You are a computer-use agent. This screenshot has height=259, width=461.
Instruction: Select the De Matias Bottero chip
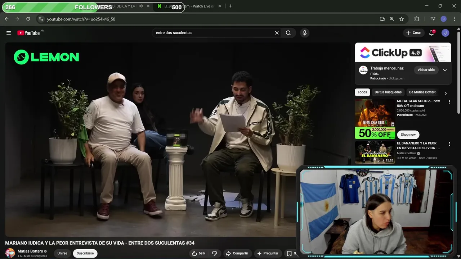click(x=422, y=92)
